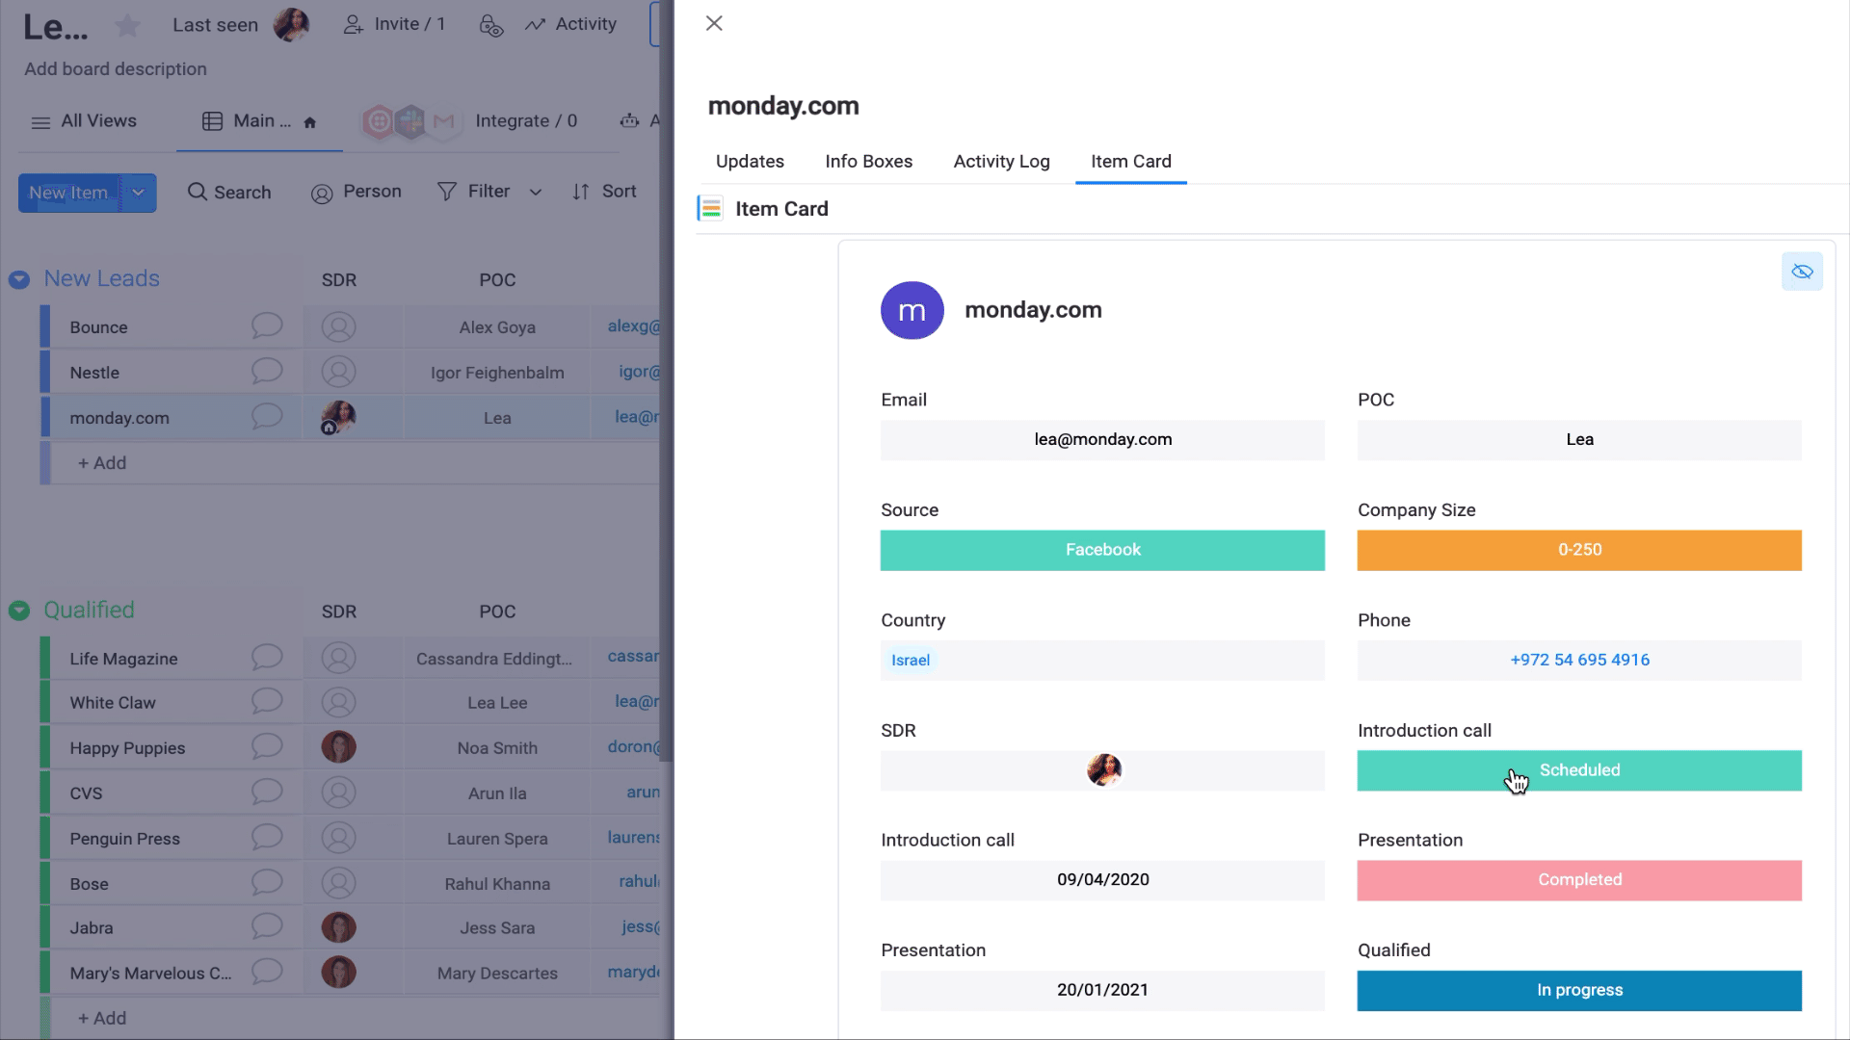Image resolution: width=1850 pixels, height=1040 pixels.
Task: Open updates bubble for Penguin Press
Action: pyautogui.click(x=267, y=837)
